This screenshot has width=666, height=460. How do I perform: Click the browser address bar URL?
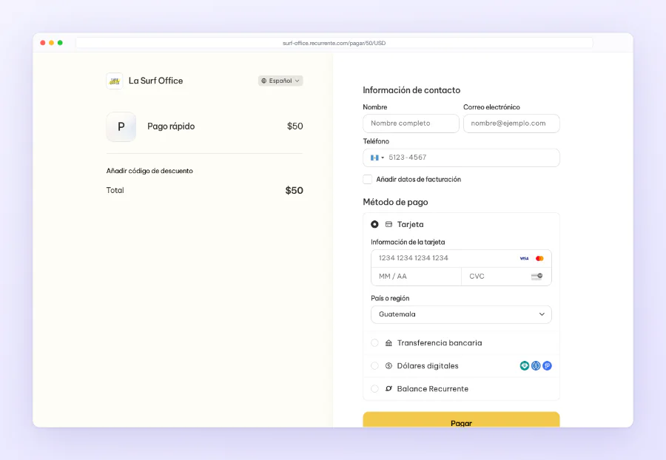tap(334, 43)
